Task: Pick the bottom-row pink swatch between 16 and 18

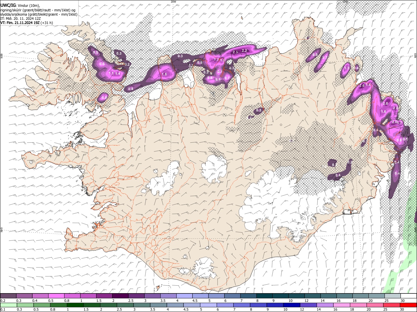Action: point(342,305)
